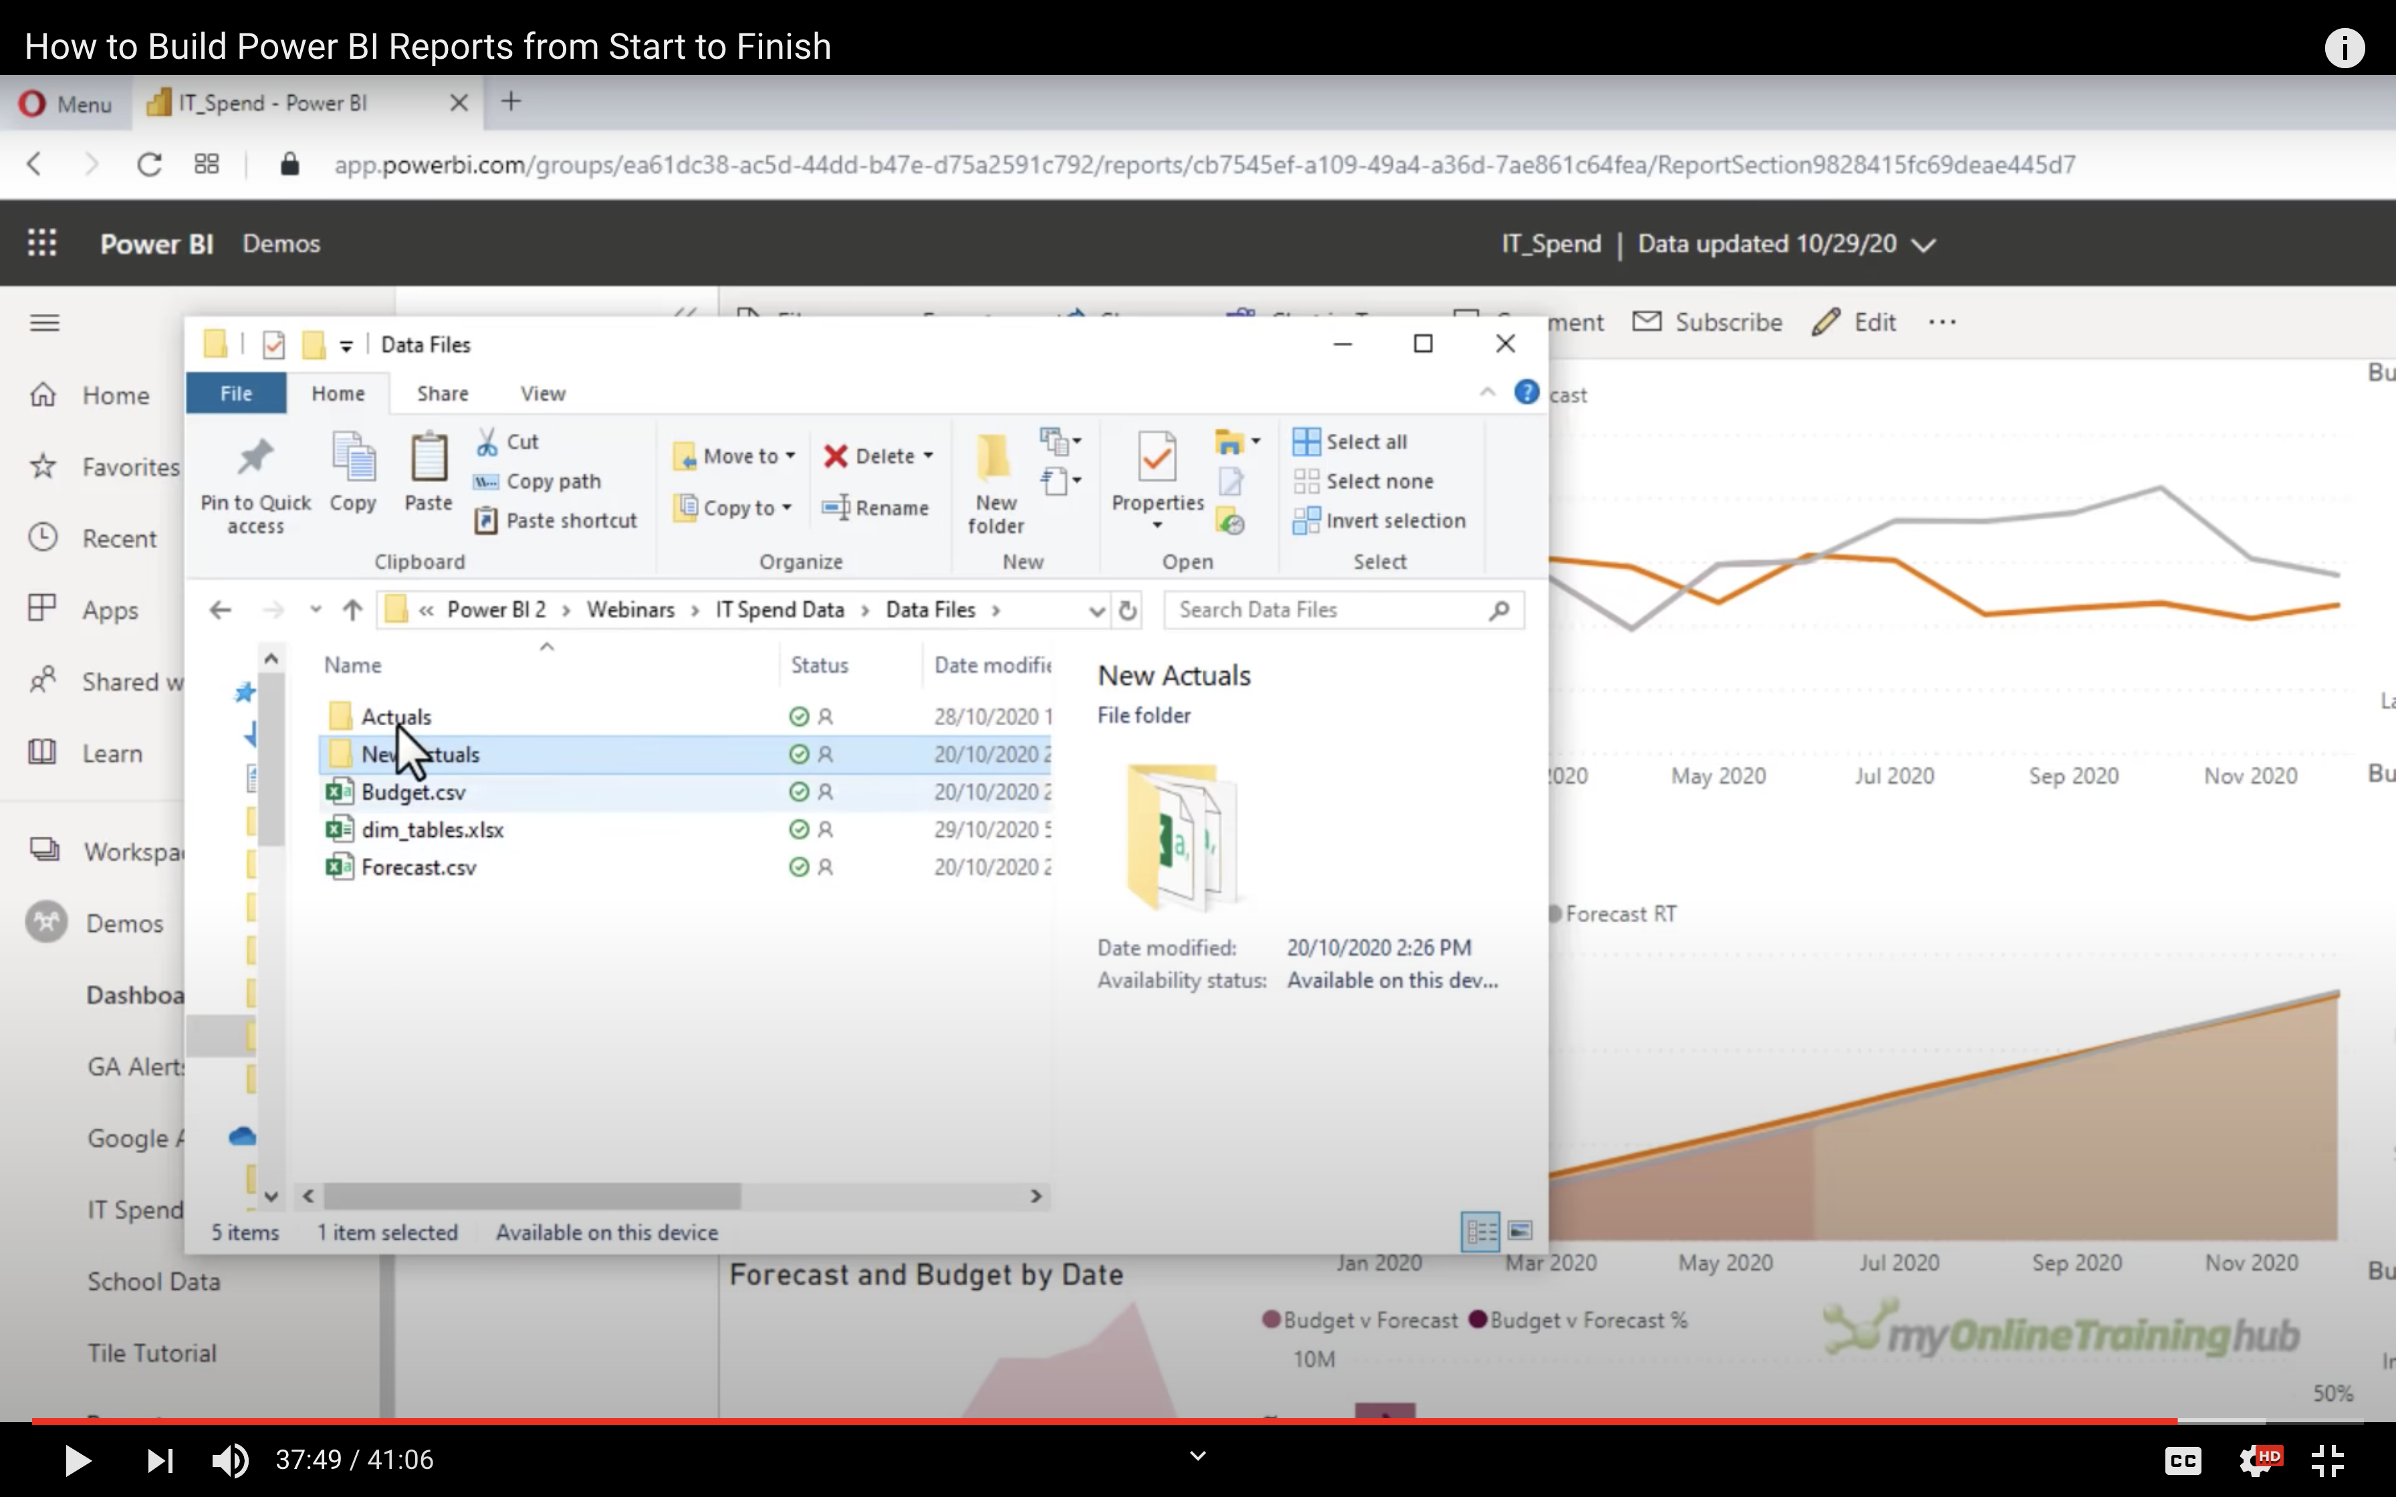Seek on the red video progress bar
Screen dimensions: 2396x1497
[1089, 1421]
